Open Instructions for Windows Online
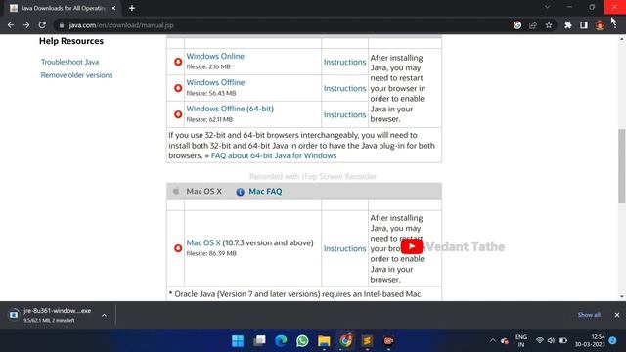 [x=344, y=62]
